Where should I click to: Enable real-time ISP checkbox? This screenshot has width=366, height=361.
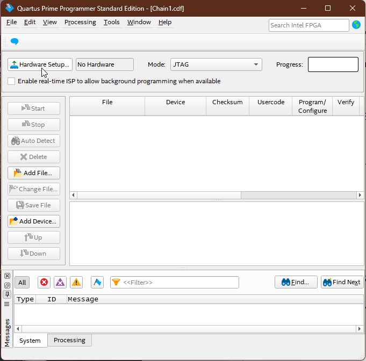click(x=11, y=81)
